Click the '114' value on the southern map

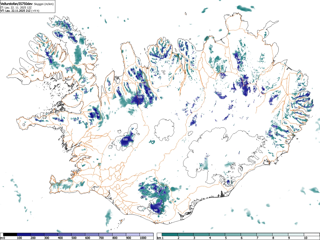(156, 191)
